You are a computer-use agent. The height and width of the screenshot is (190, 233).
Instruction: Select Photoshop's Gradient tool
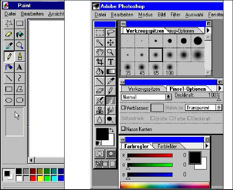[x=111, y=71]
